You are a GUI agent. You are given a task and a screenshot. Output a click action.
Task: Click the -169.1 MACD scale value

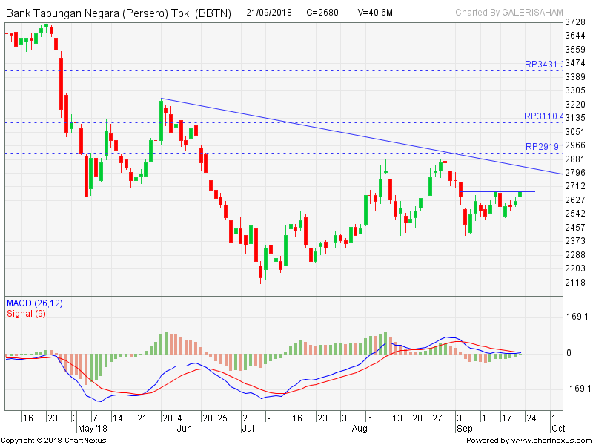coord(577,388)
